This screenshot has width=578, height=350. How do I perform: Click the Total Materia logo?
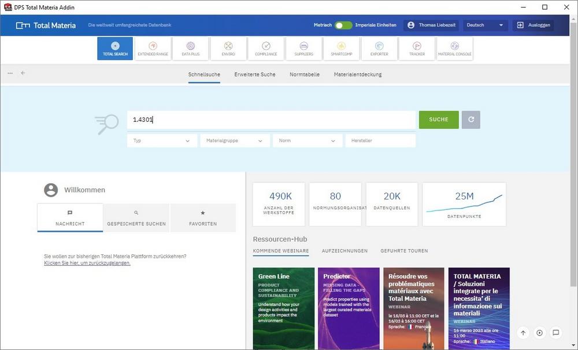[x=46, y=25]
